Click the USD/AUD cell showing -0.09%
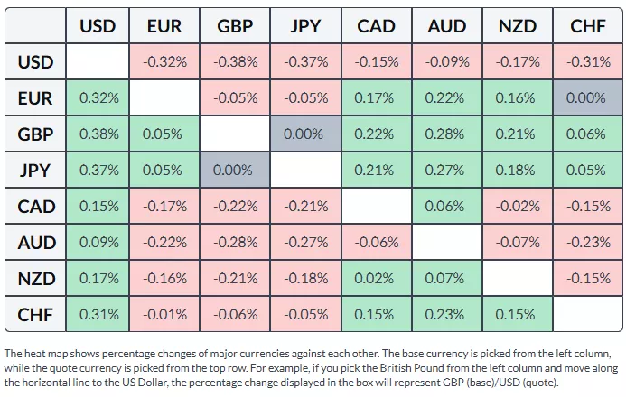 (x=447, y=62)
